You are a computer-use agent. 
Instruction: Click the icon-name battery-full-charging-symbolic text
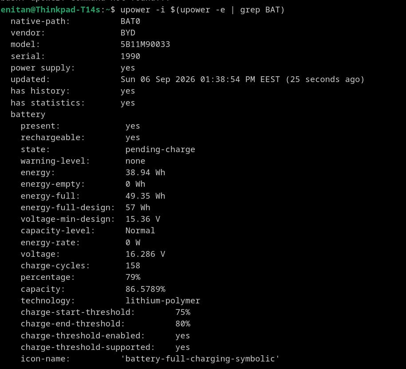click(200, 359)
